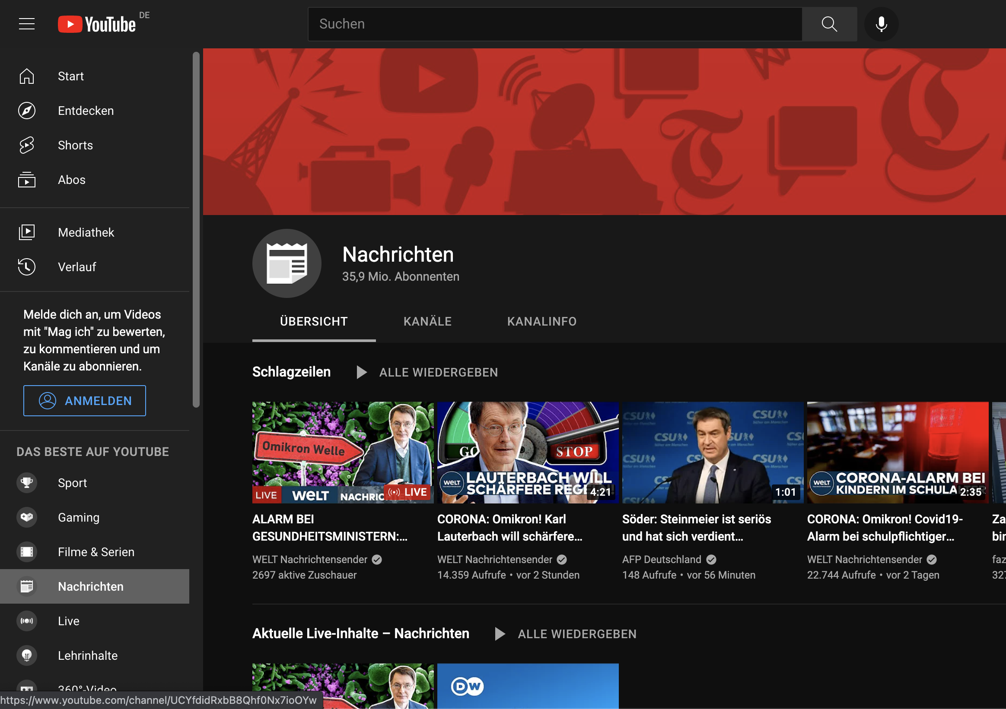Screen dimensions: 1006x709
Task: Click the YouTube logo
Action: [97, 24]
